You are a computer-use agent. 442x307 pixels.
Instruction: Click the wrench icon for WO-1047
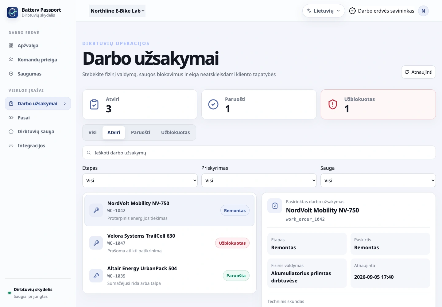tap(96, 243)
